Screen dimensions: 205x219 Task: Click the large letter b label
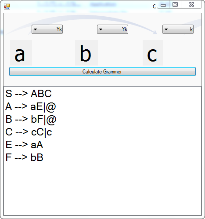86,53
